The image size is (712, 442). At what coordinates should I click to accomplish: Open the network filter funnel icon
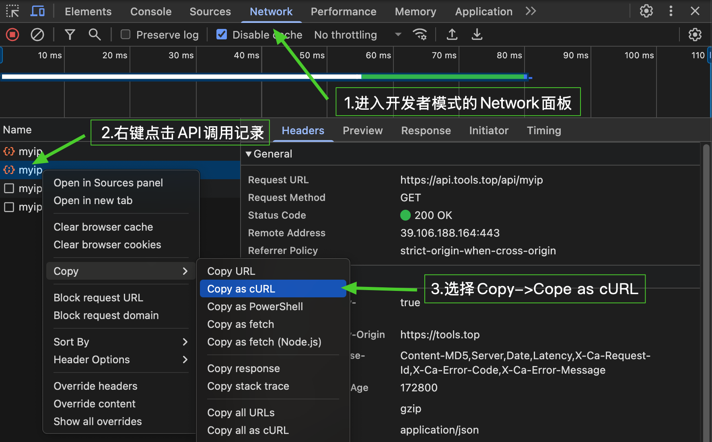70,35
